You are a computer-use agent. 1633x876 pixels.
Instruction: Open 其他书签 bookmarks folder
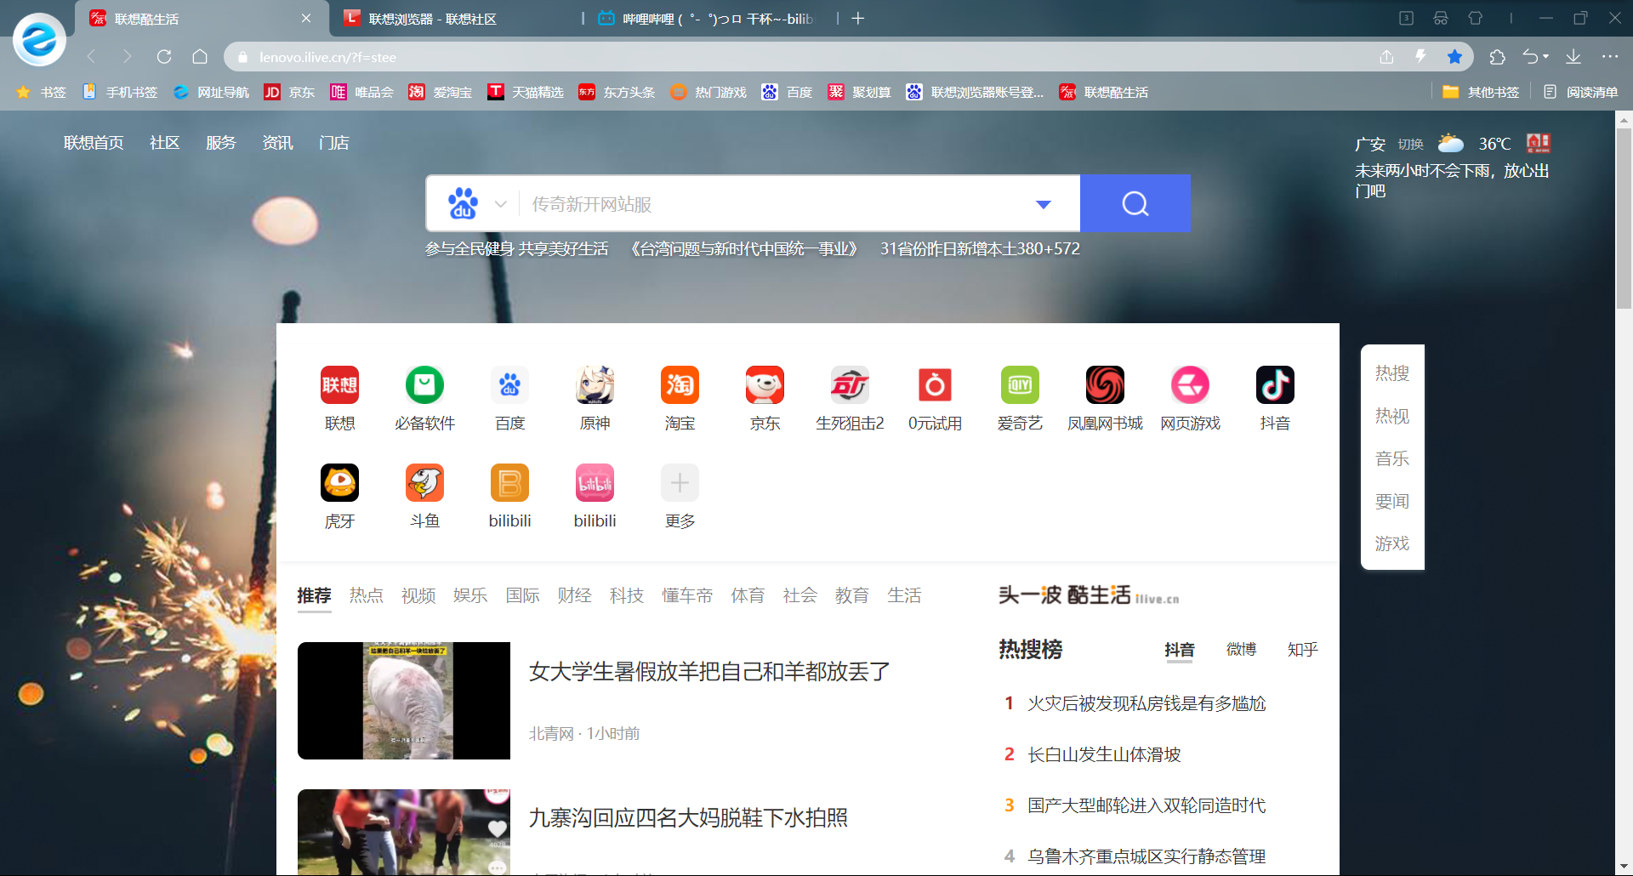click(x=1481, y=92)
